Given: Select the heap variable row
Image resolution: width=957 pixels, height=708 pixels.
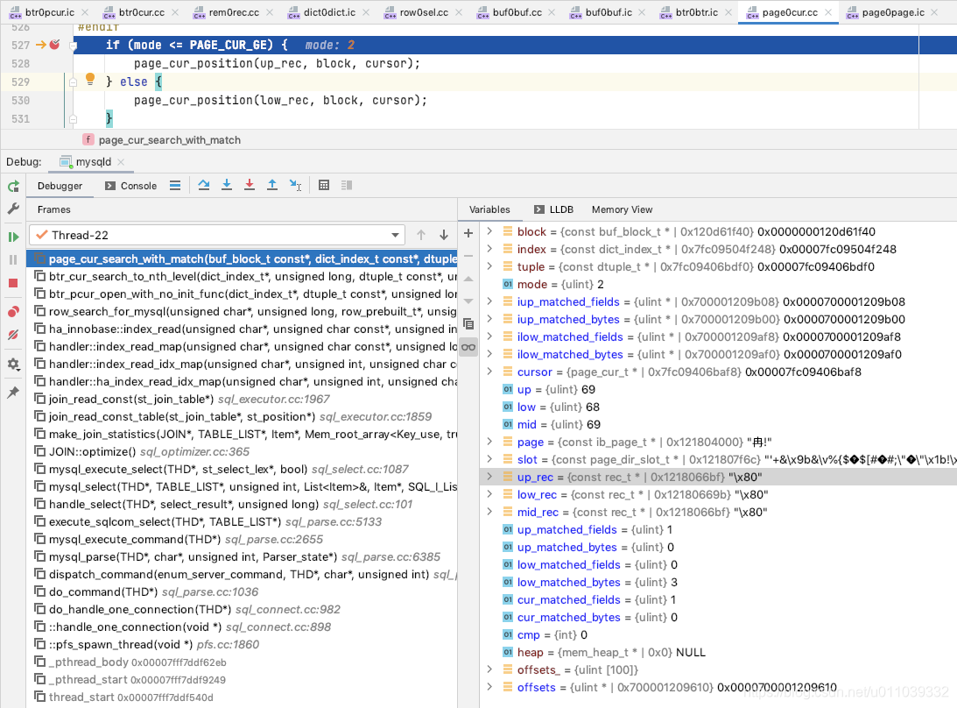Looking at the screenshot, I should tap(718, 653).
